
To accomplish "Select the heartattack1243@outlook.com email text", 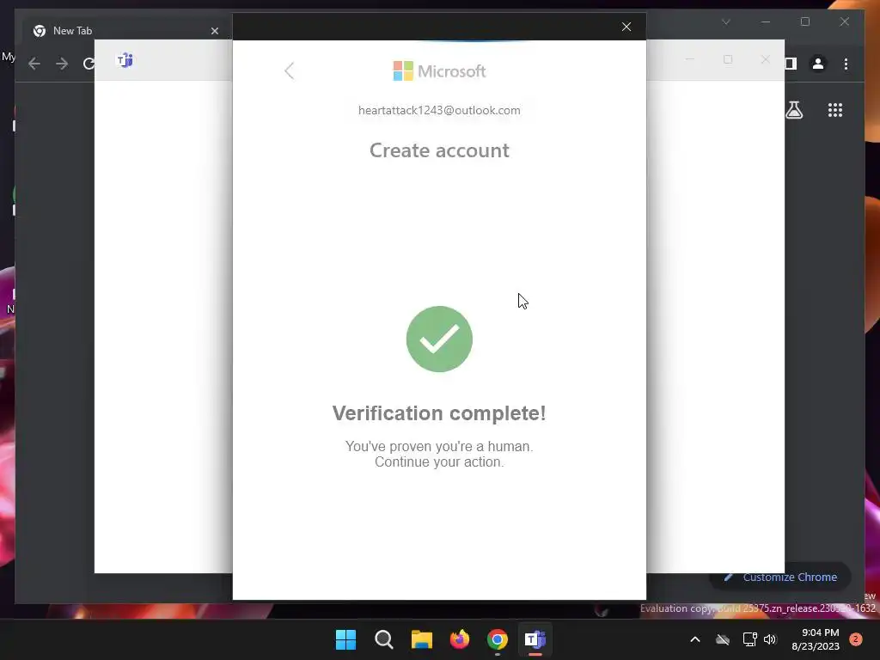I will point(439,111).
